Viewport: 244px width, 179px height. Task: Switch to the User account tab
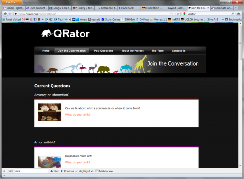[37, 8]
